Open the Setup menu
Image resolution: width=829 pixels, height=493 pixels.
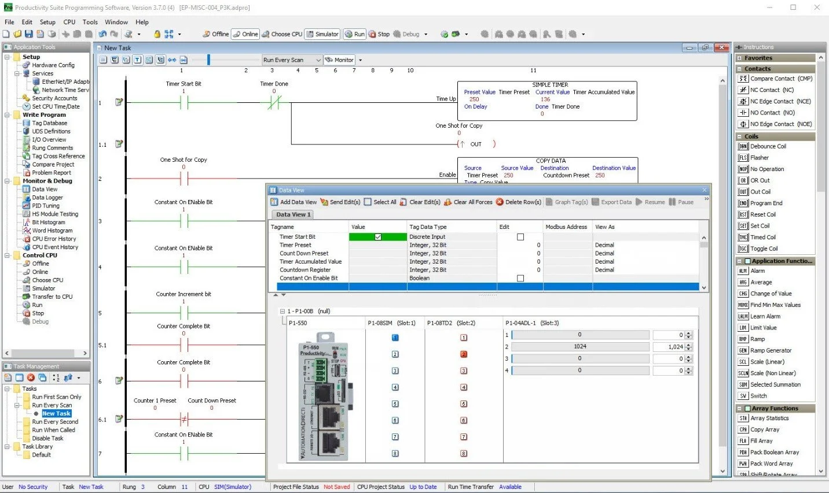[x=47, y=22]
